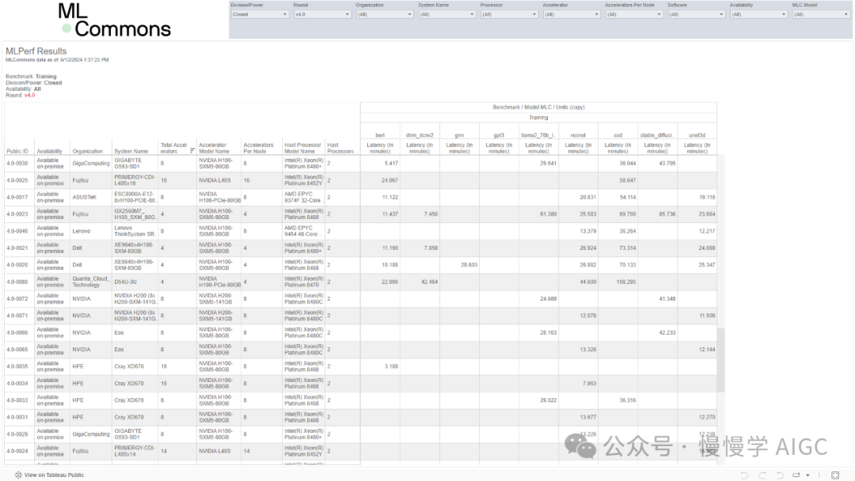Click the unet3d benchmark column header

697,135
